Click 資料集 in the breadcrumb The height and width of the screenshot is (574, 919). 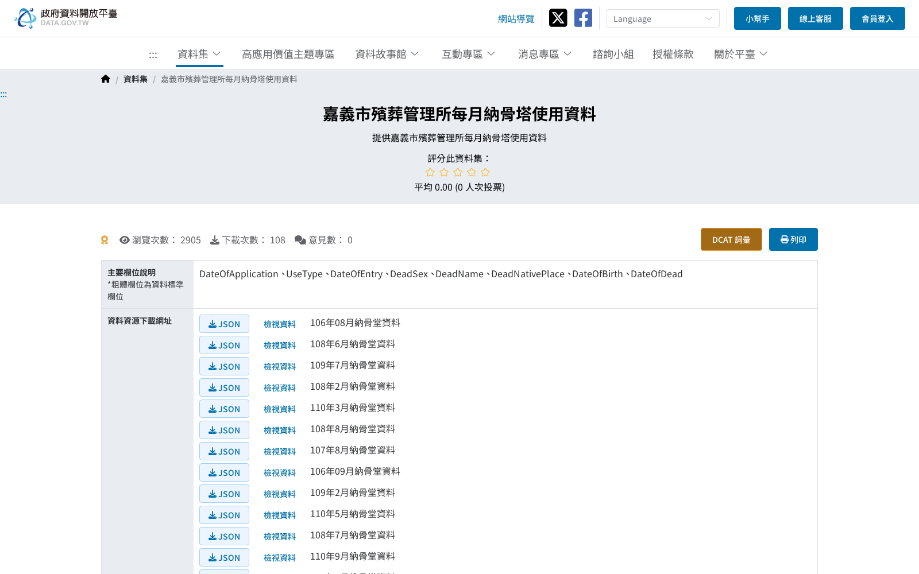[136, 79]
